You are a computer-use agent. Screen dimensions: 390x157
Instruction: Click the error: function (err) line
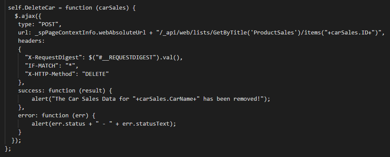point(57,115)
